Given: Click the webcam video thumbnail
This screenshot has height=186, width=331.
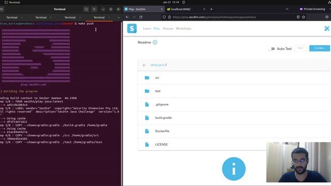Looking at the screenshot, I should pos(298,162).
